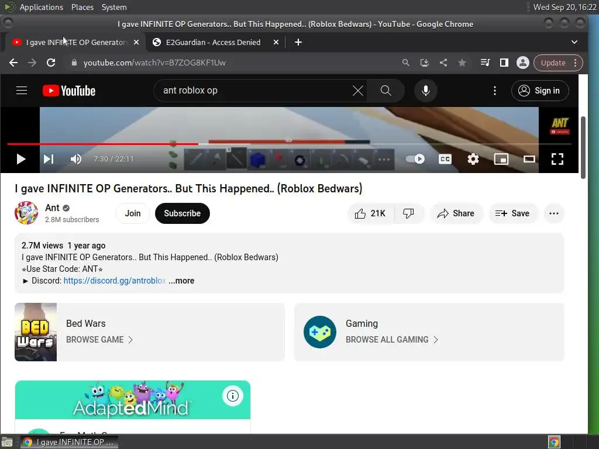Open Chrome Update menu
The width and height of the screenshot is (599, 449).
(558, 63)
